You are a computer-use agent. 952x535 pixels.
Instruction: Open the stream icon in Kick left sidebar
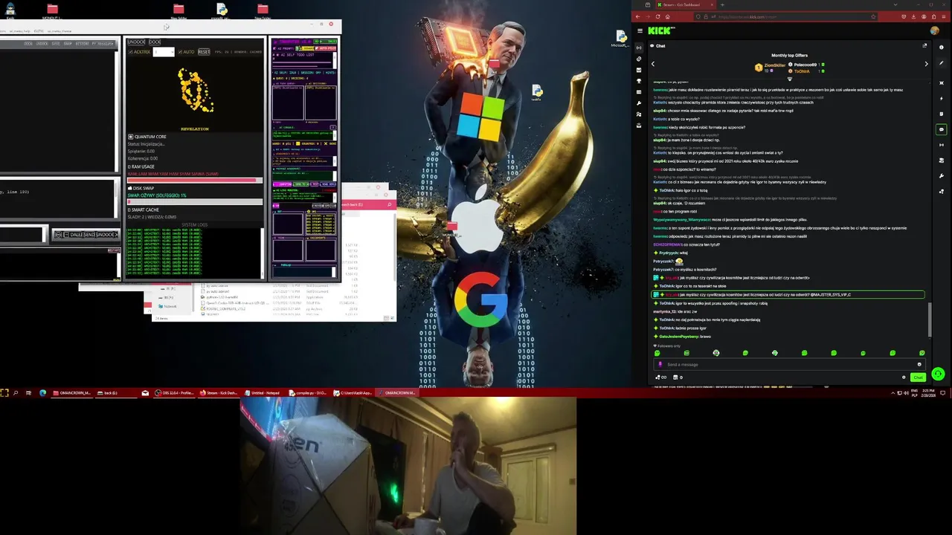(639, 48)
